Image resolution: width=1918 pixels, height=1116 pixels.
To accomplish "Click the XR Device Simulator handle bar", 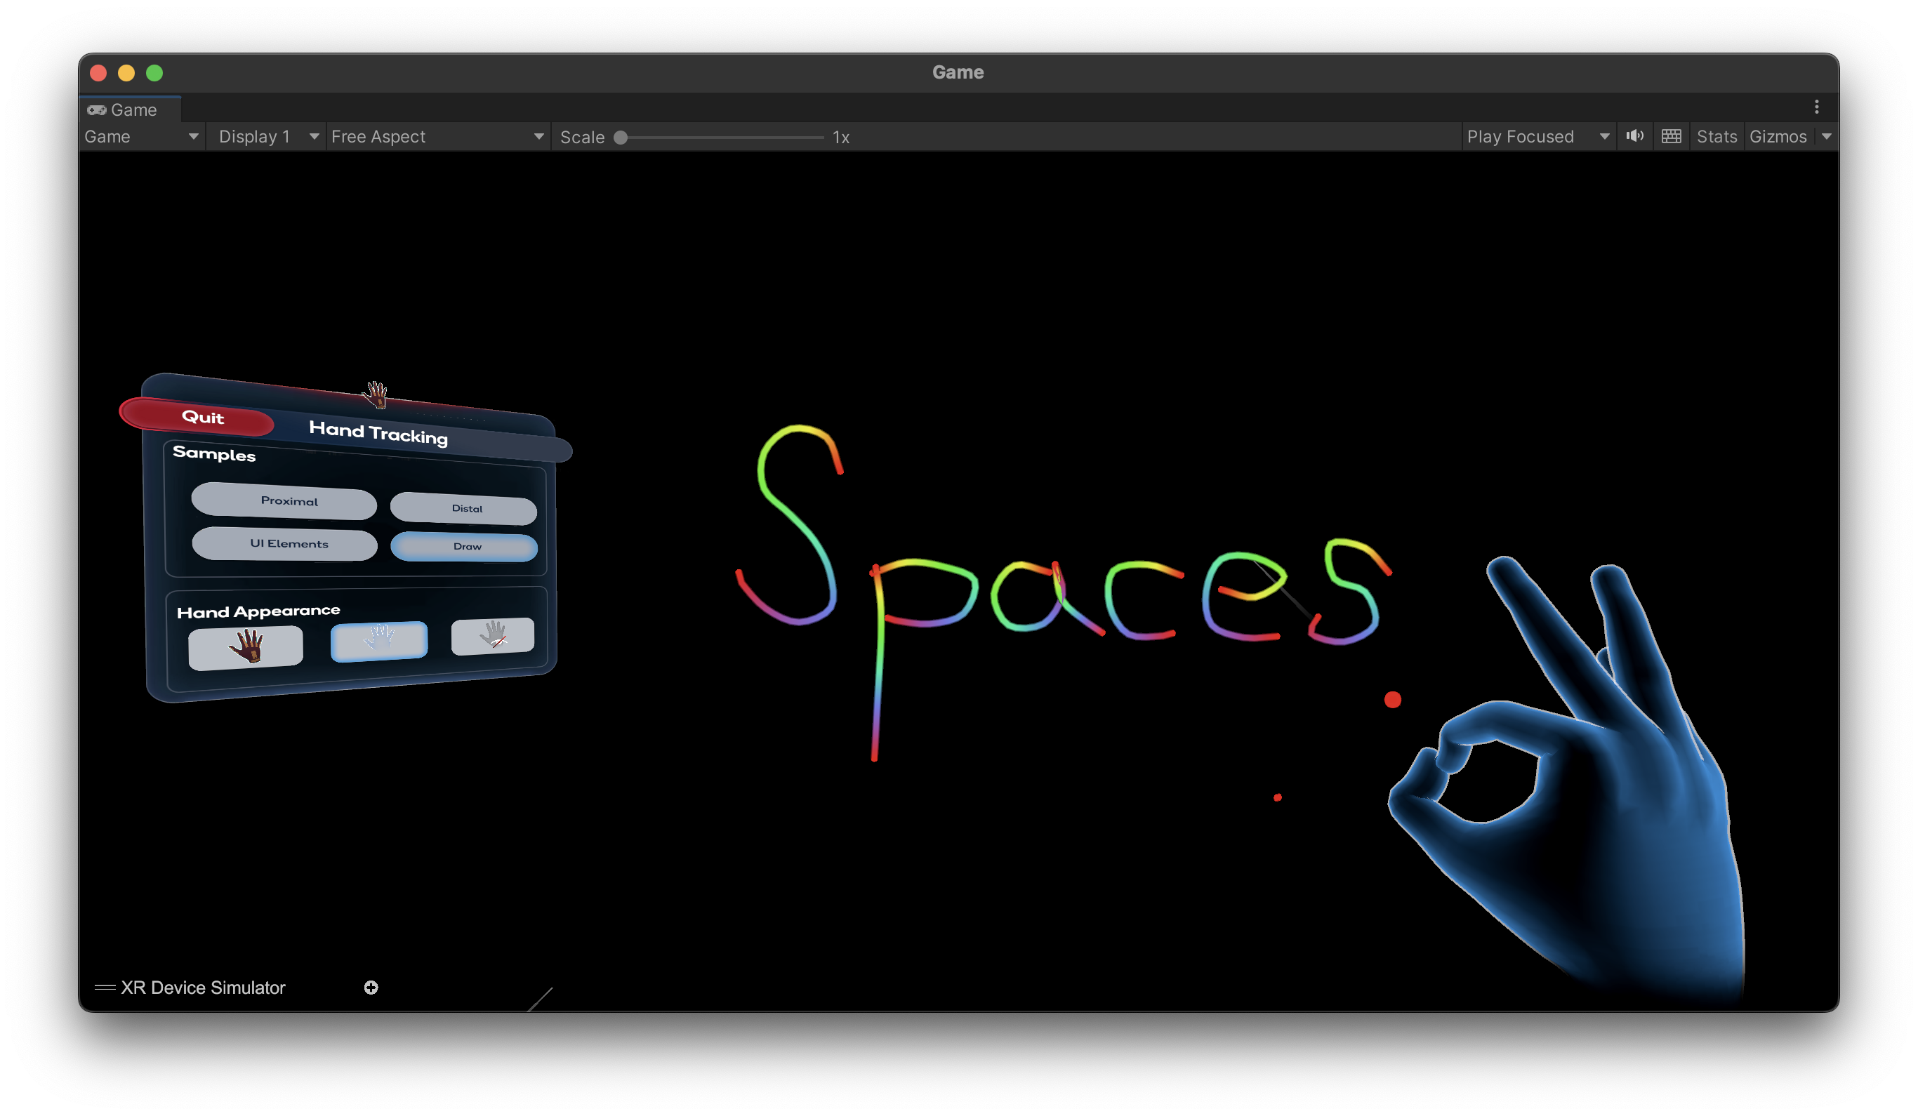I will pos(105,988).
